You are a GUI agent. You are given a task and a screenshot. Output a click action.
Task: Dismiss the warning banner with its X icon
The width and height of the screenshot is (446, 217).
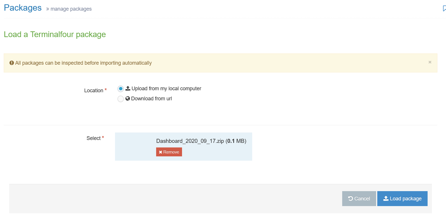pyautogui.click(x=430, y=62)
